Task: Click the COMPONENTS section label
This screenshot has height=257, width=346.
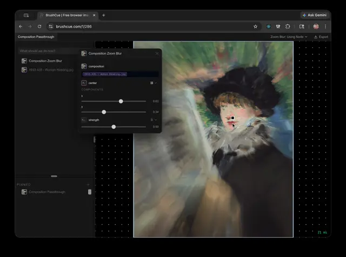Action: pos(92,89)
